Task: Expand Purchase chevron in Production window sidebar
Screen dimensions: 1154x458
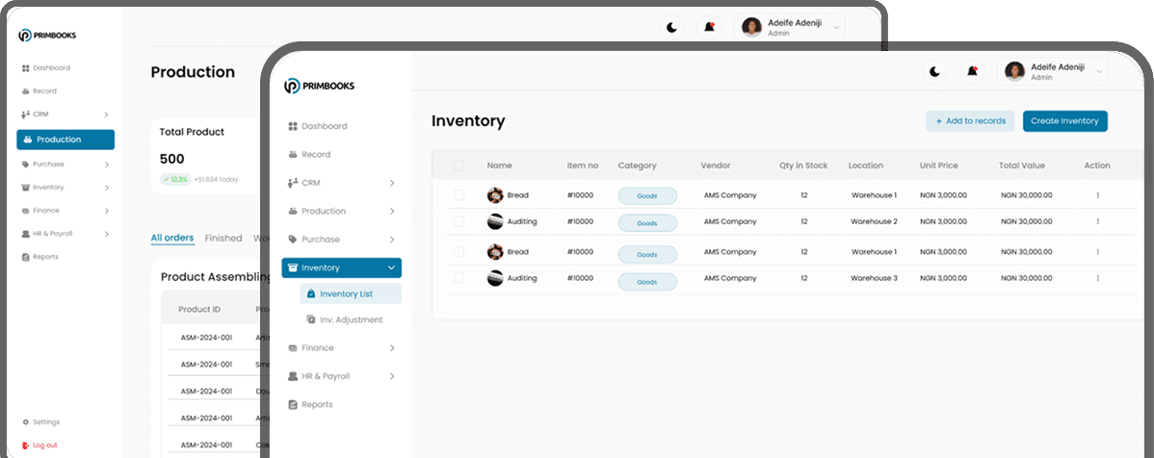Action: click(106, 165)
